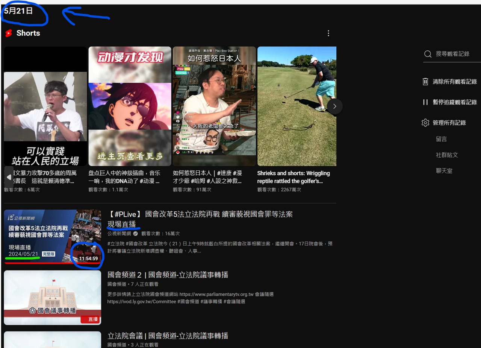Open the 國會改革5法 live video thumbnail
The image size is (481, 348).
click(53, 237)
